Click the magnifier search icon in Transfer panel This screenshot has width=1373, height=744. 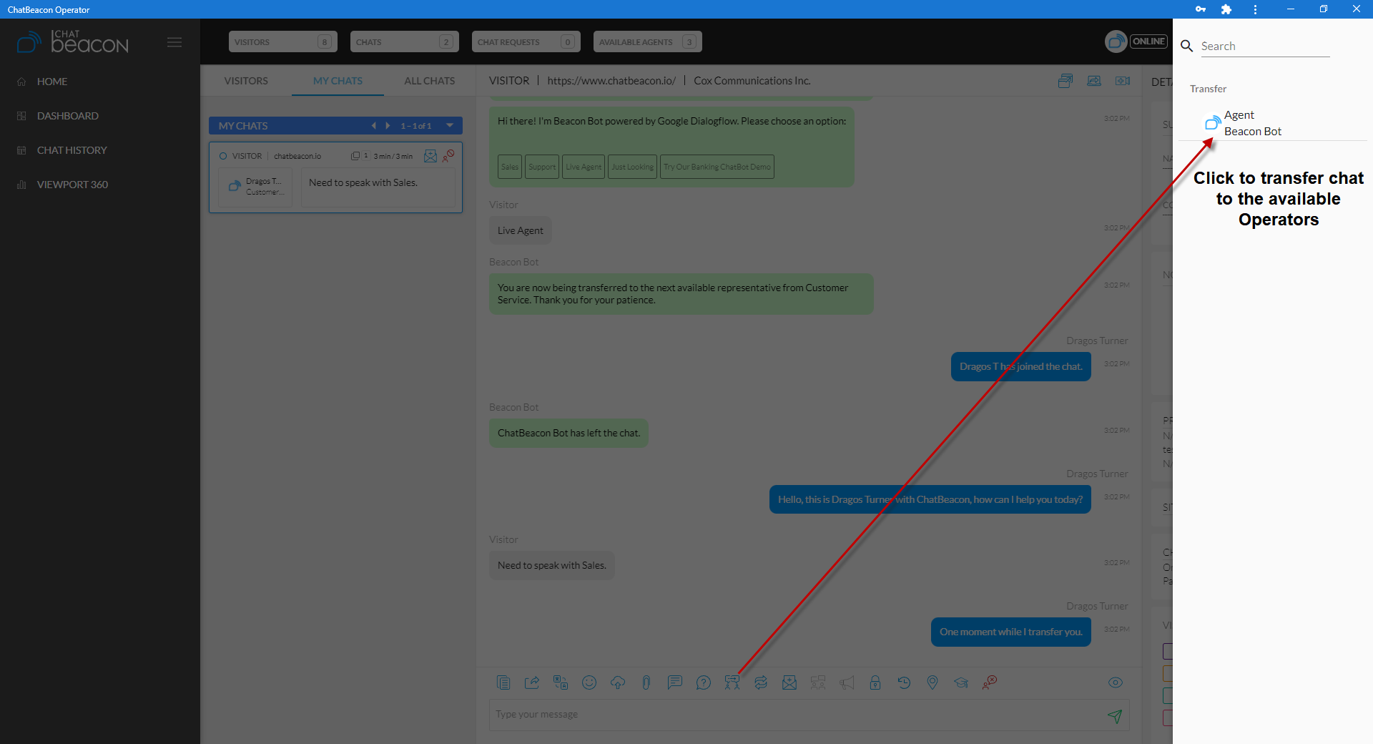1187,46
